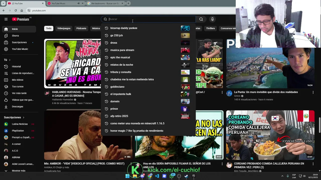Open Visual Studio Code from the taskbar
The image size is (321, 180).
tap(157, 176)
